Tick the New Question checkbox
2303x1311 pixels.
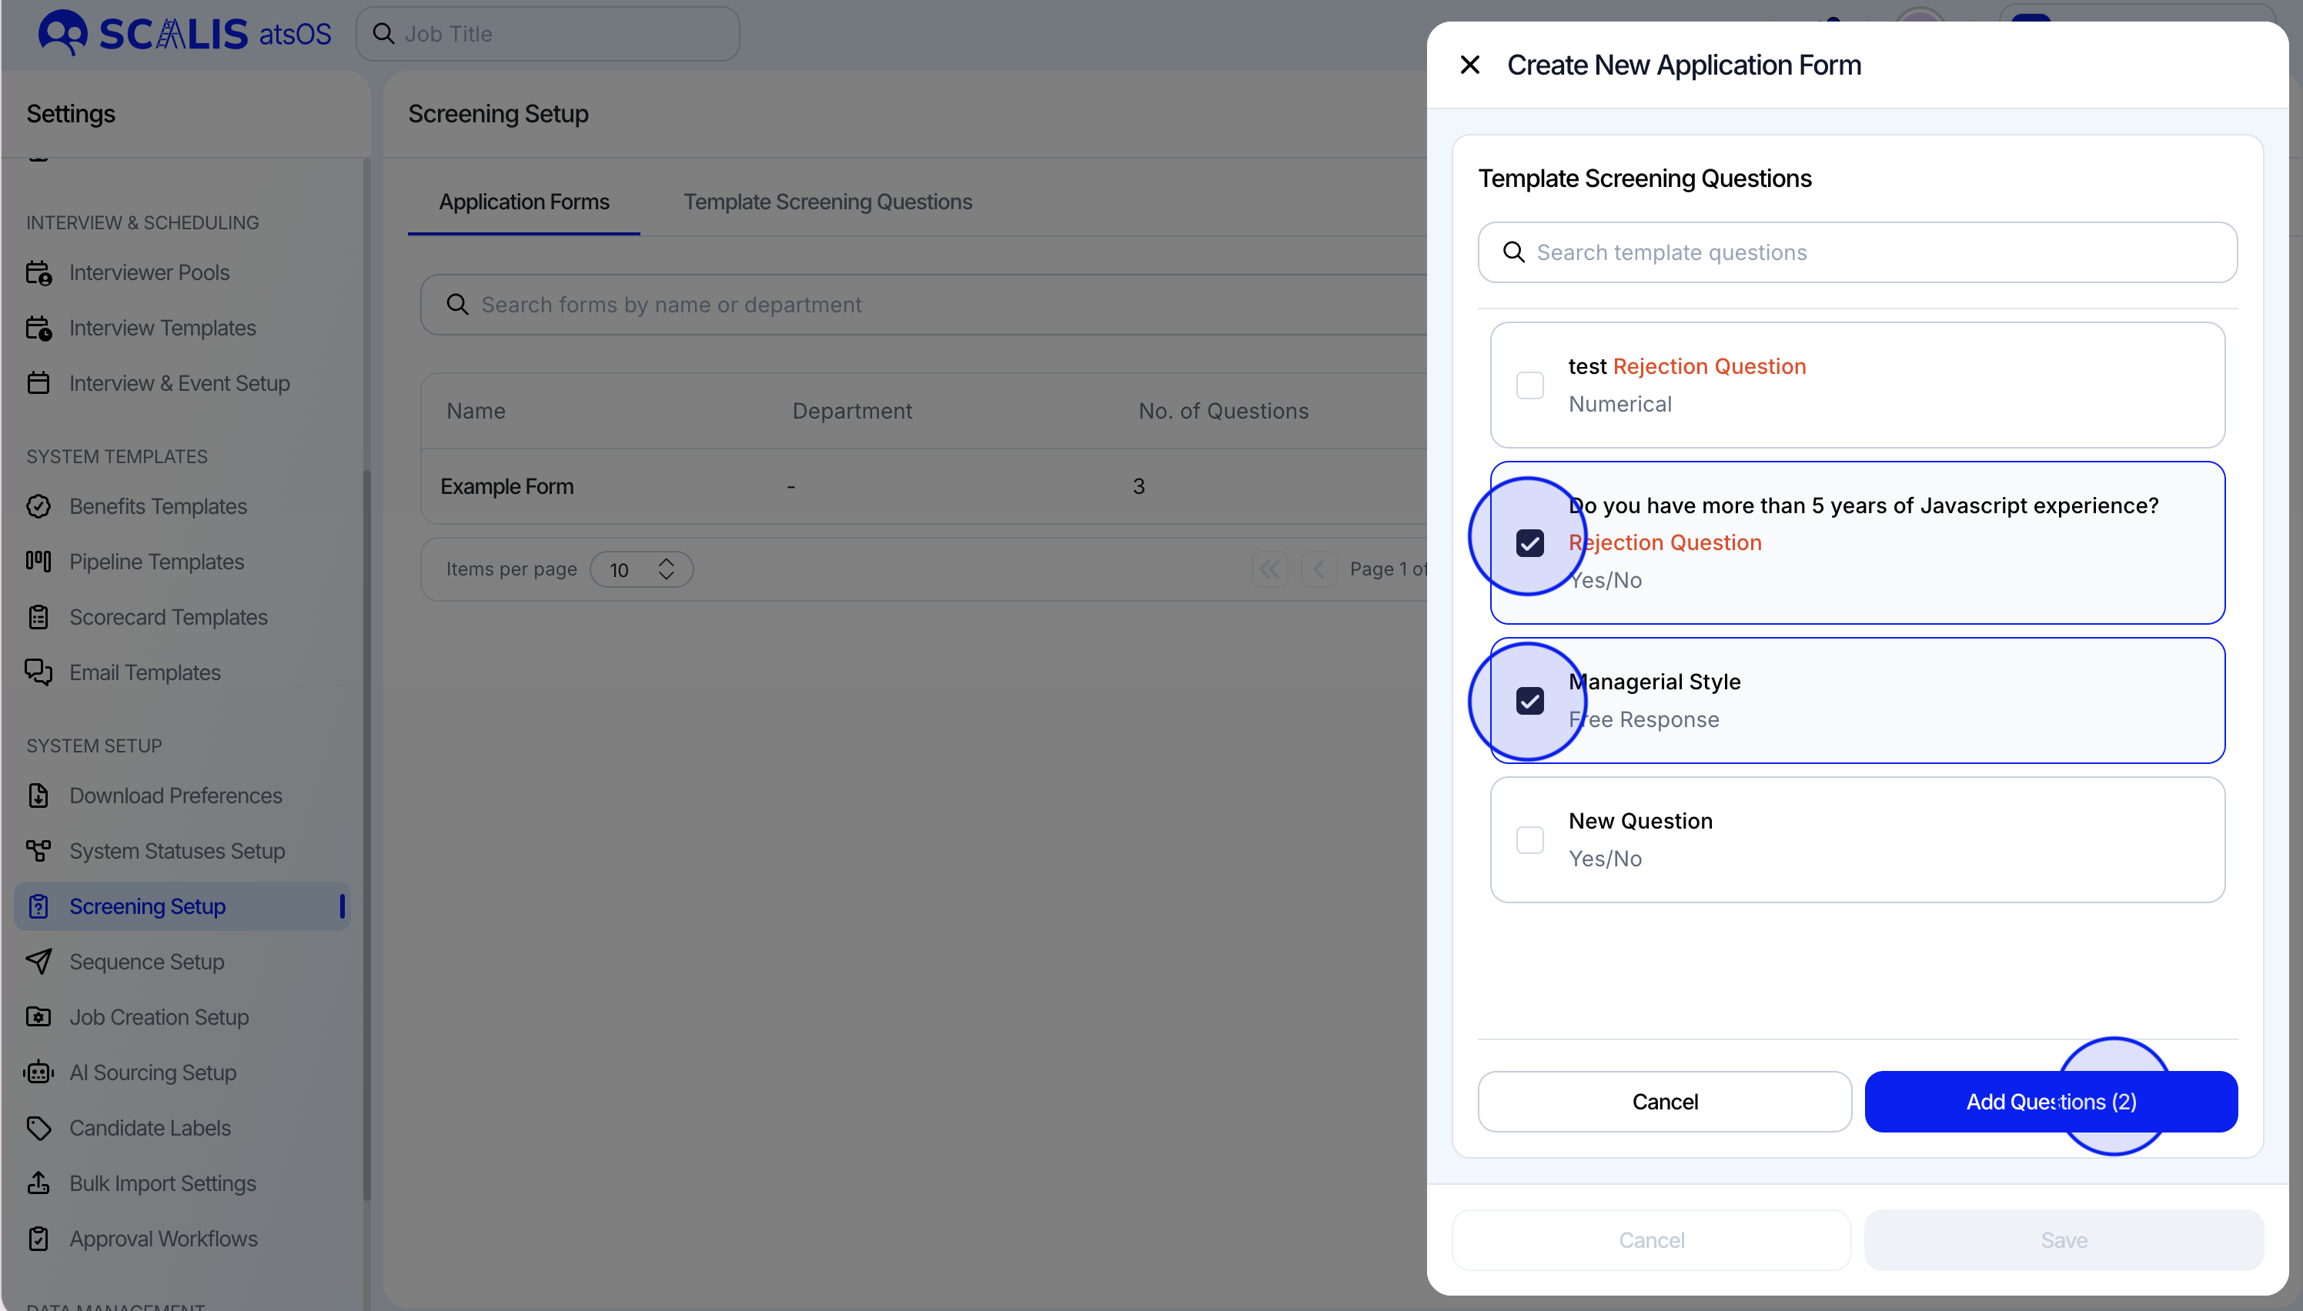(x=1529, y=840)
